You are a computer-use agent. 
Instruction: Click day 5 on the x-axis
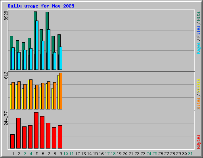[37, 154]
